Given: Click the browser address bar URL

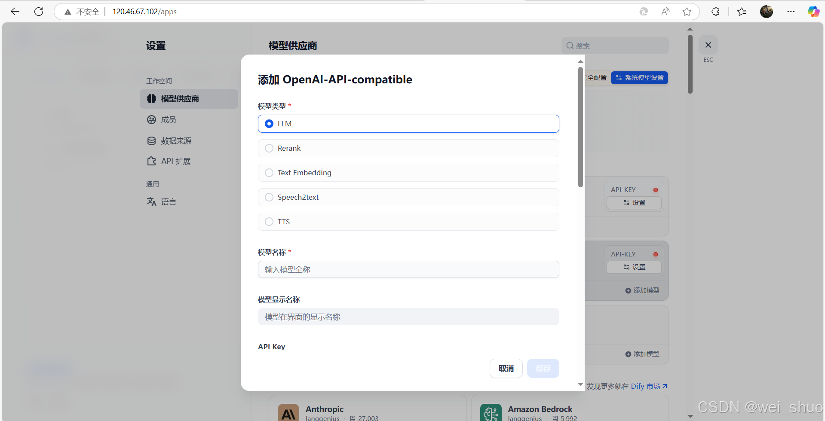Looking at the screenshot, I should tap(144, 12).
